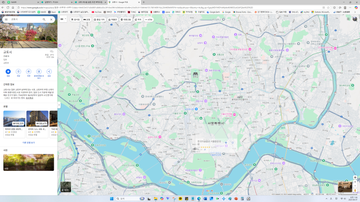
Task: Open the NAVER bookmark in favorites bar
Action: point(42,12)
